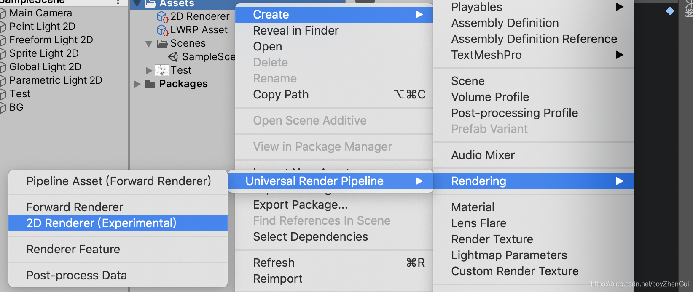
Task: Select Parametric Light 2D object
Action: point(56,80)
